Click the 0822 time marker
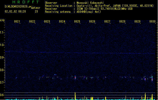Screen dimensions: 158x100 pyautogui.click(x=32, y=21)
